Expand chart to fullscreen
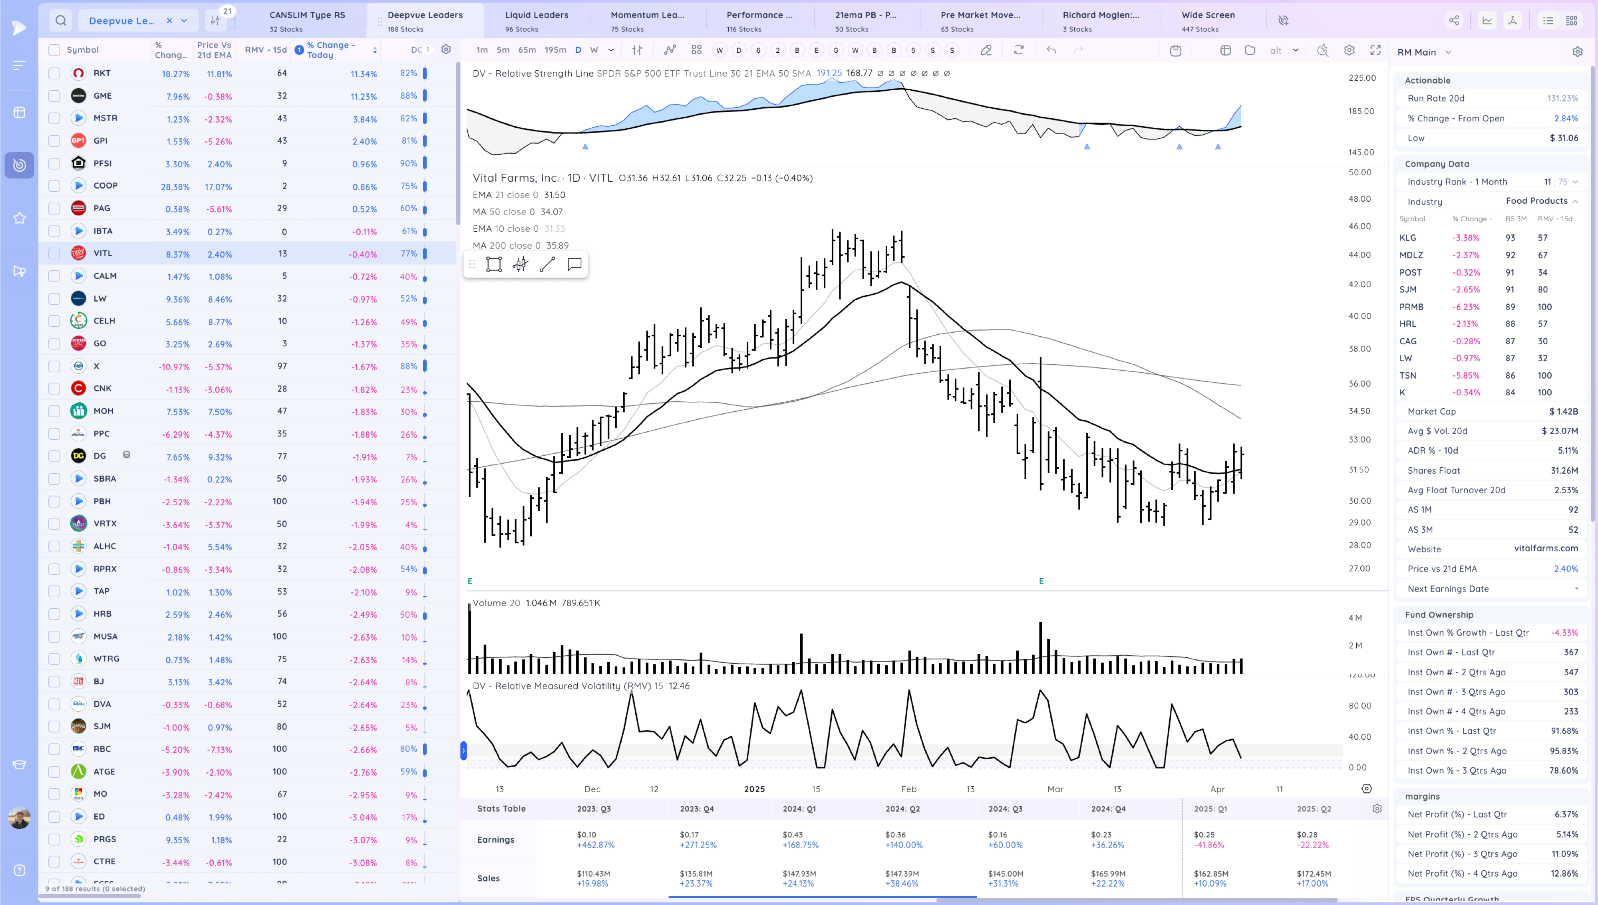 coord(1375,50)
